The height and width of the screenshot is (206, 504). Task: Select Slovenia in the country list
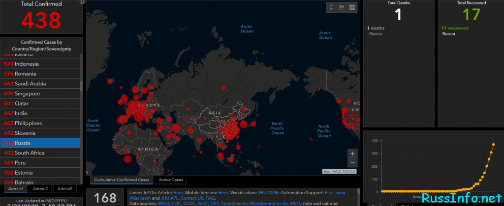point(40,133)
